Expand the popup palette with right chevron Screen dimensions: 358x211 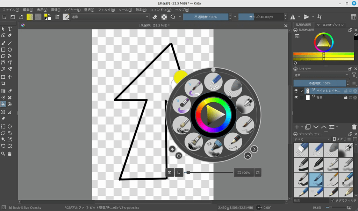pos(254,149)
